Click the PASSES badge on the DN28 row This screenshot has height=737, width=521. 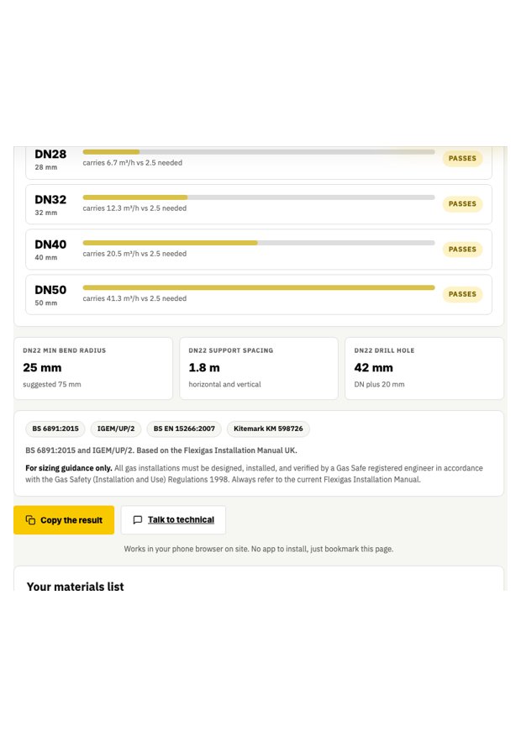coord(462,158)
